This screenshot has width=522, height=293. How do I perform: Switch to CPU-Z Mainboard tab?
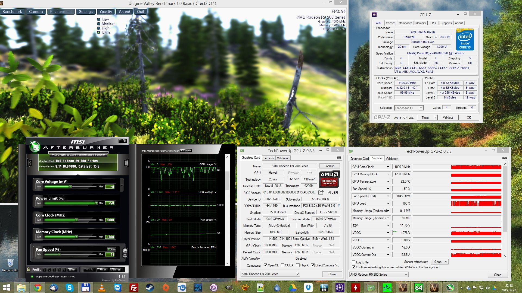405,23
